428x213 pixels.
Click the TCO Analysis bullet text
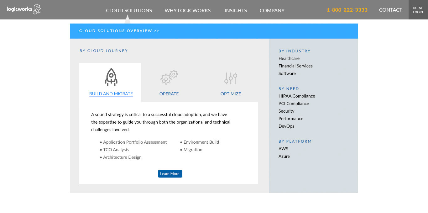(116, 150)
